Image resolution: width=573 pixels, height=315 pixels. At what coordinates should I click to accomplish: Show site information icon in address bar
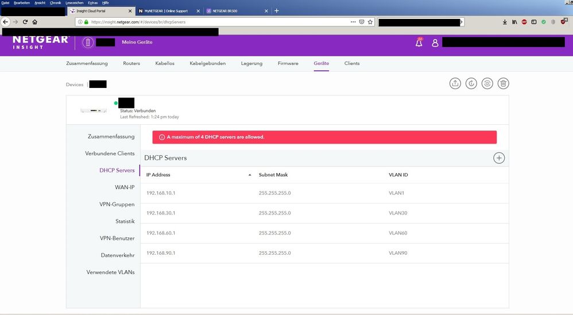click(x=80, y=22)
